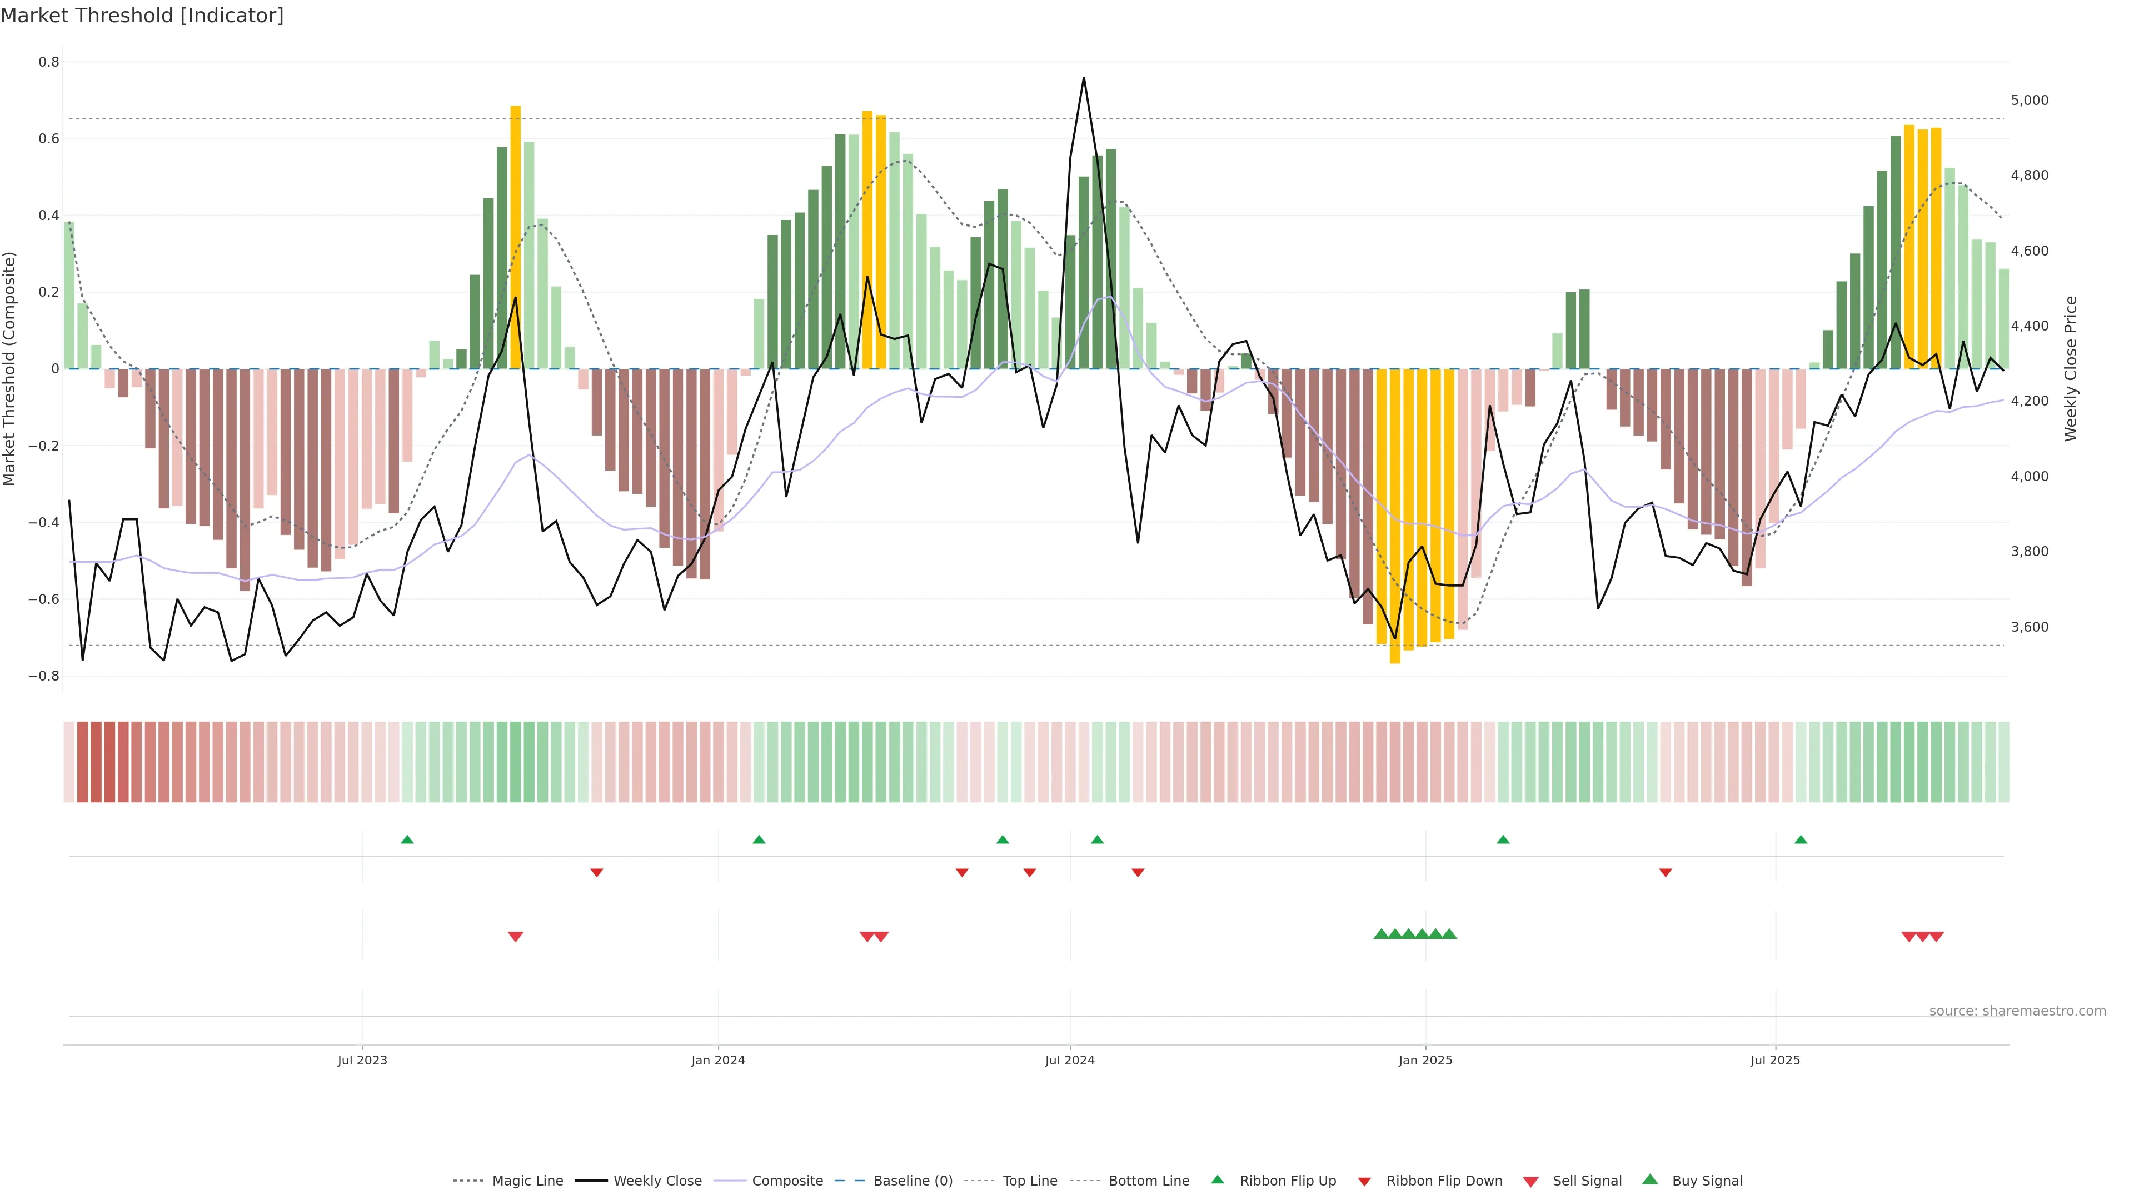Click the source: sharemaestro.com text
Image resolution: width=2134 pixels, height=1200 pixels.
pyautogui.click(x=2017, y=1011)
